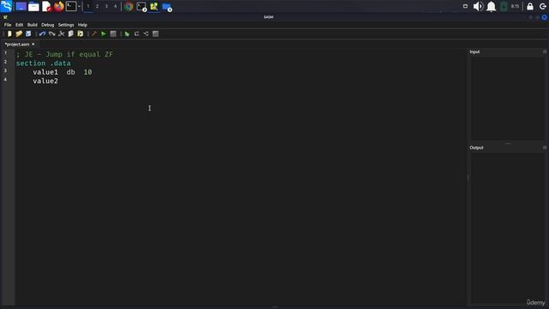Open a file with the folder icon

pos(19,33)
